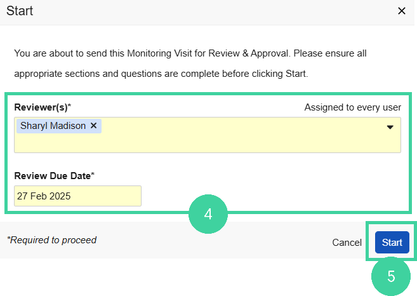The image size is (417, 296).
Task: Remove Sharyl Madison from reviewers
Action: tap(93, 125)
